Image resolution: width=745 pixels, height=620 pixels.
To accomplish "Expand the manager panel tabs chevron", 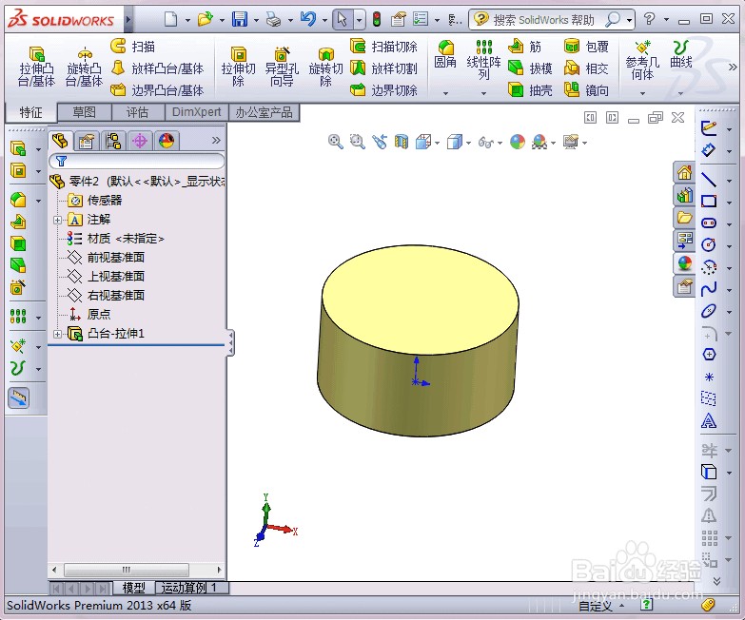I will [216, 141].
